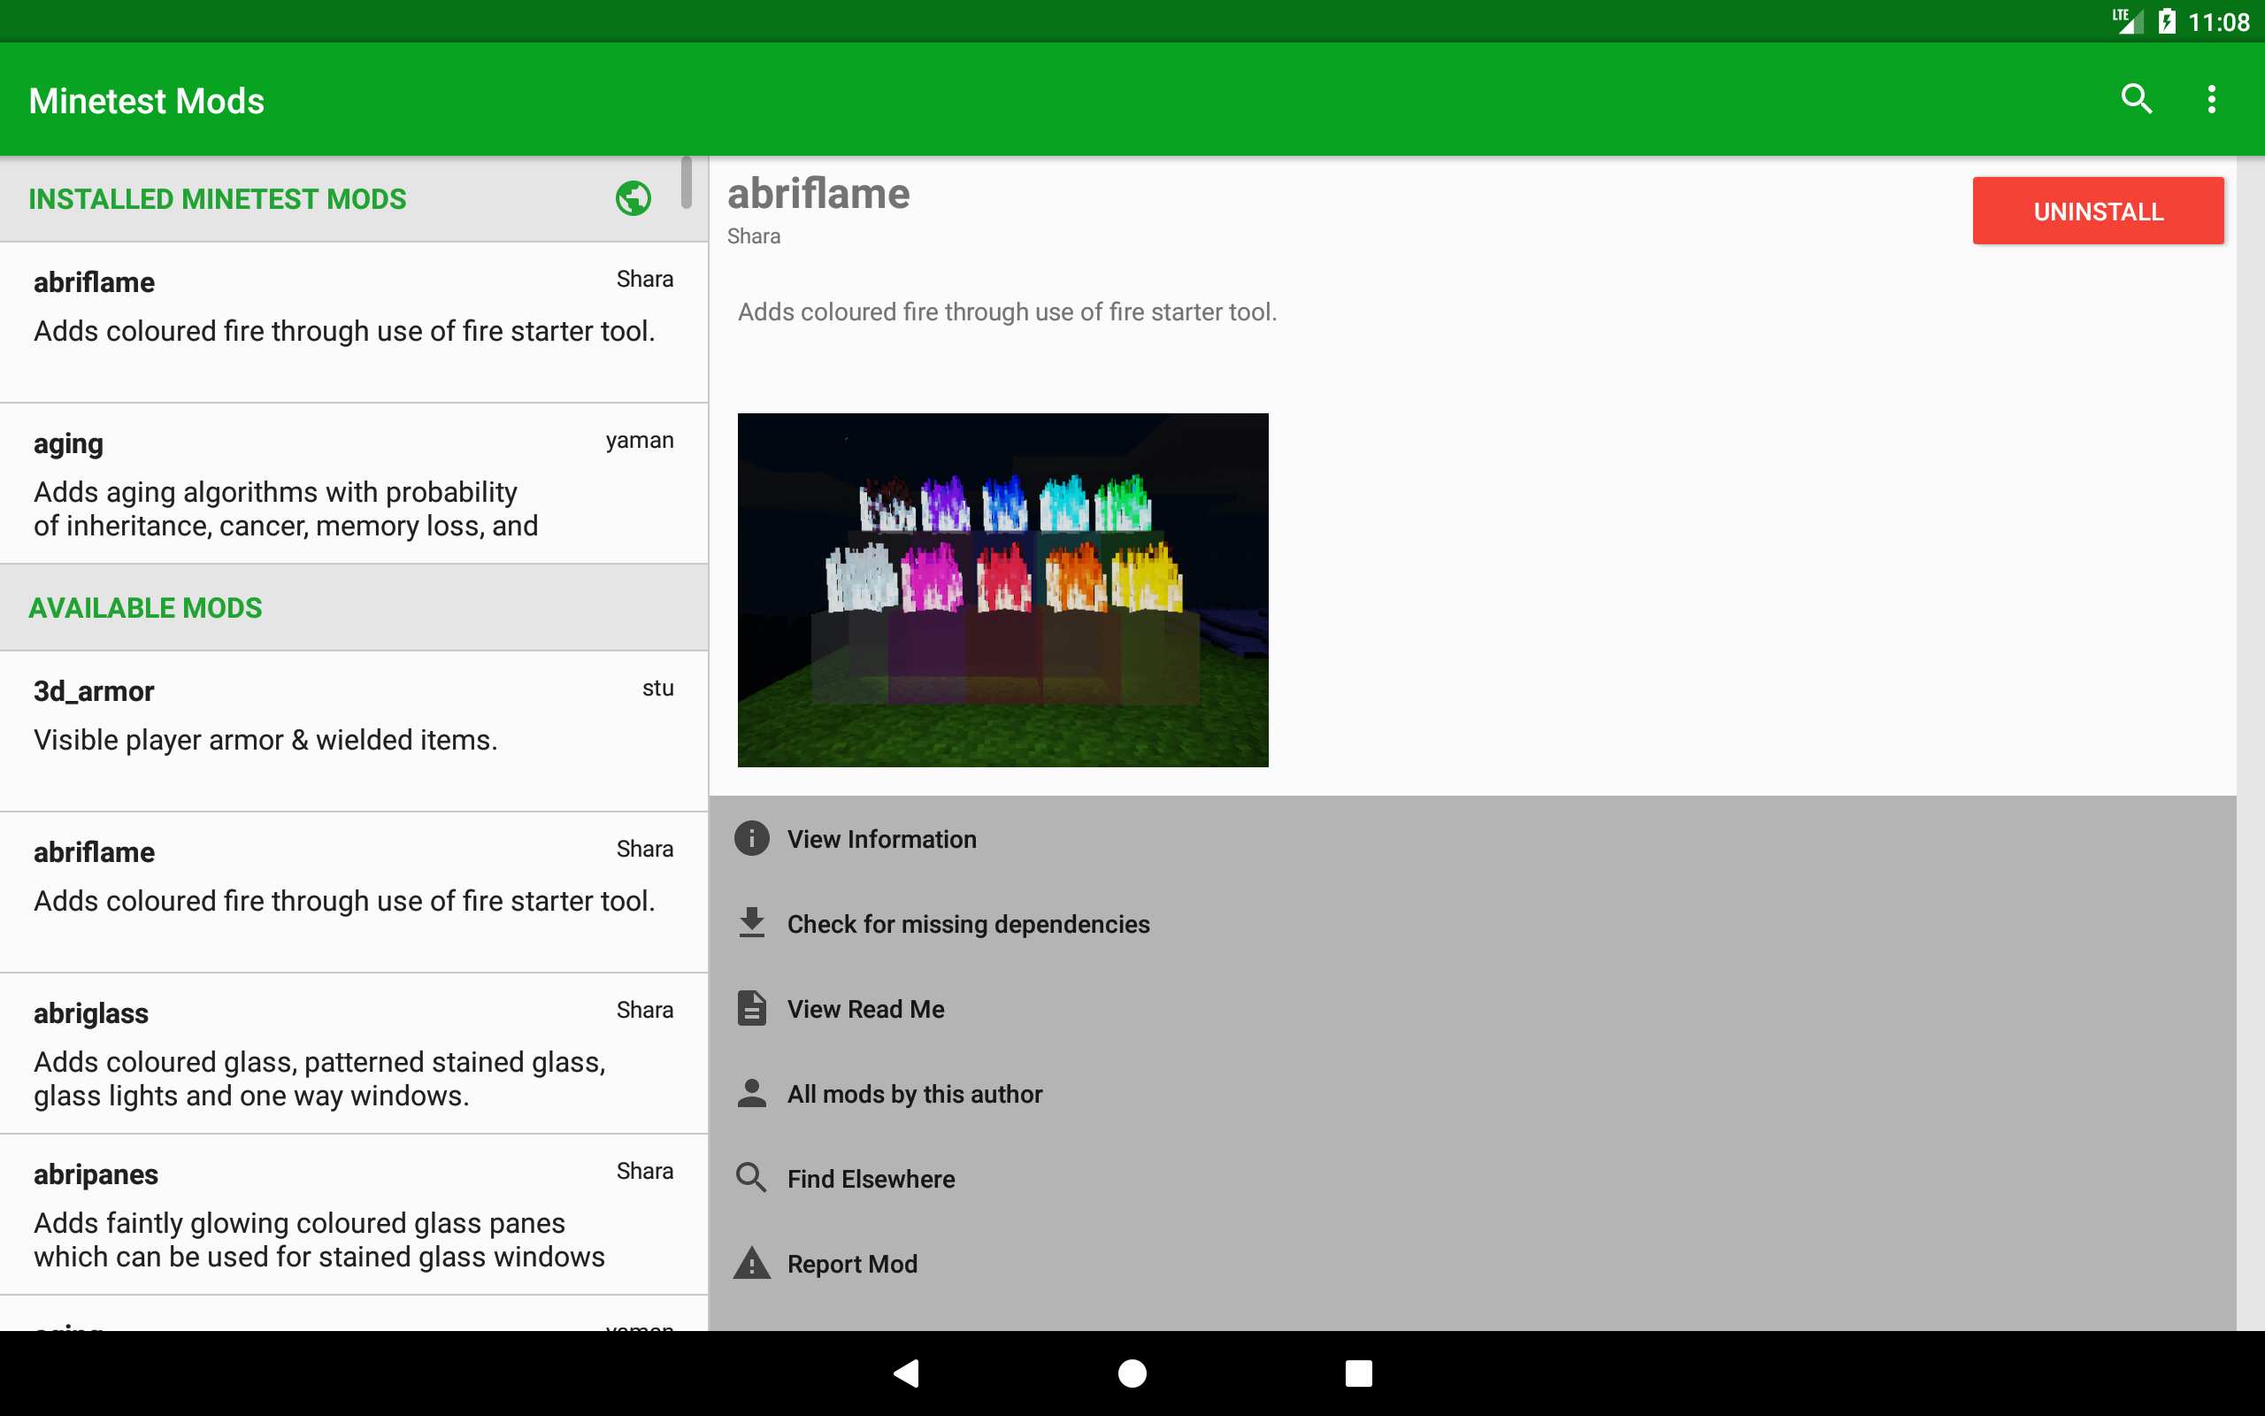
Task: Tap the magnifier icon beside Find Elsewhere
Action: click(x=751, y=1178)
